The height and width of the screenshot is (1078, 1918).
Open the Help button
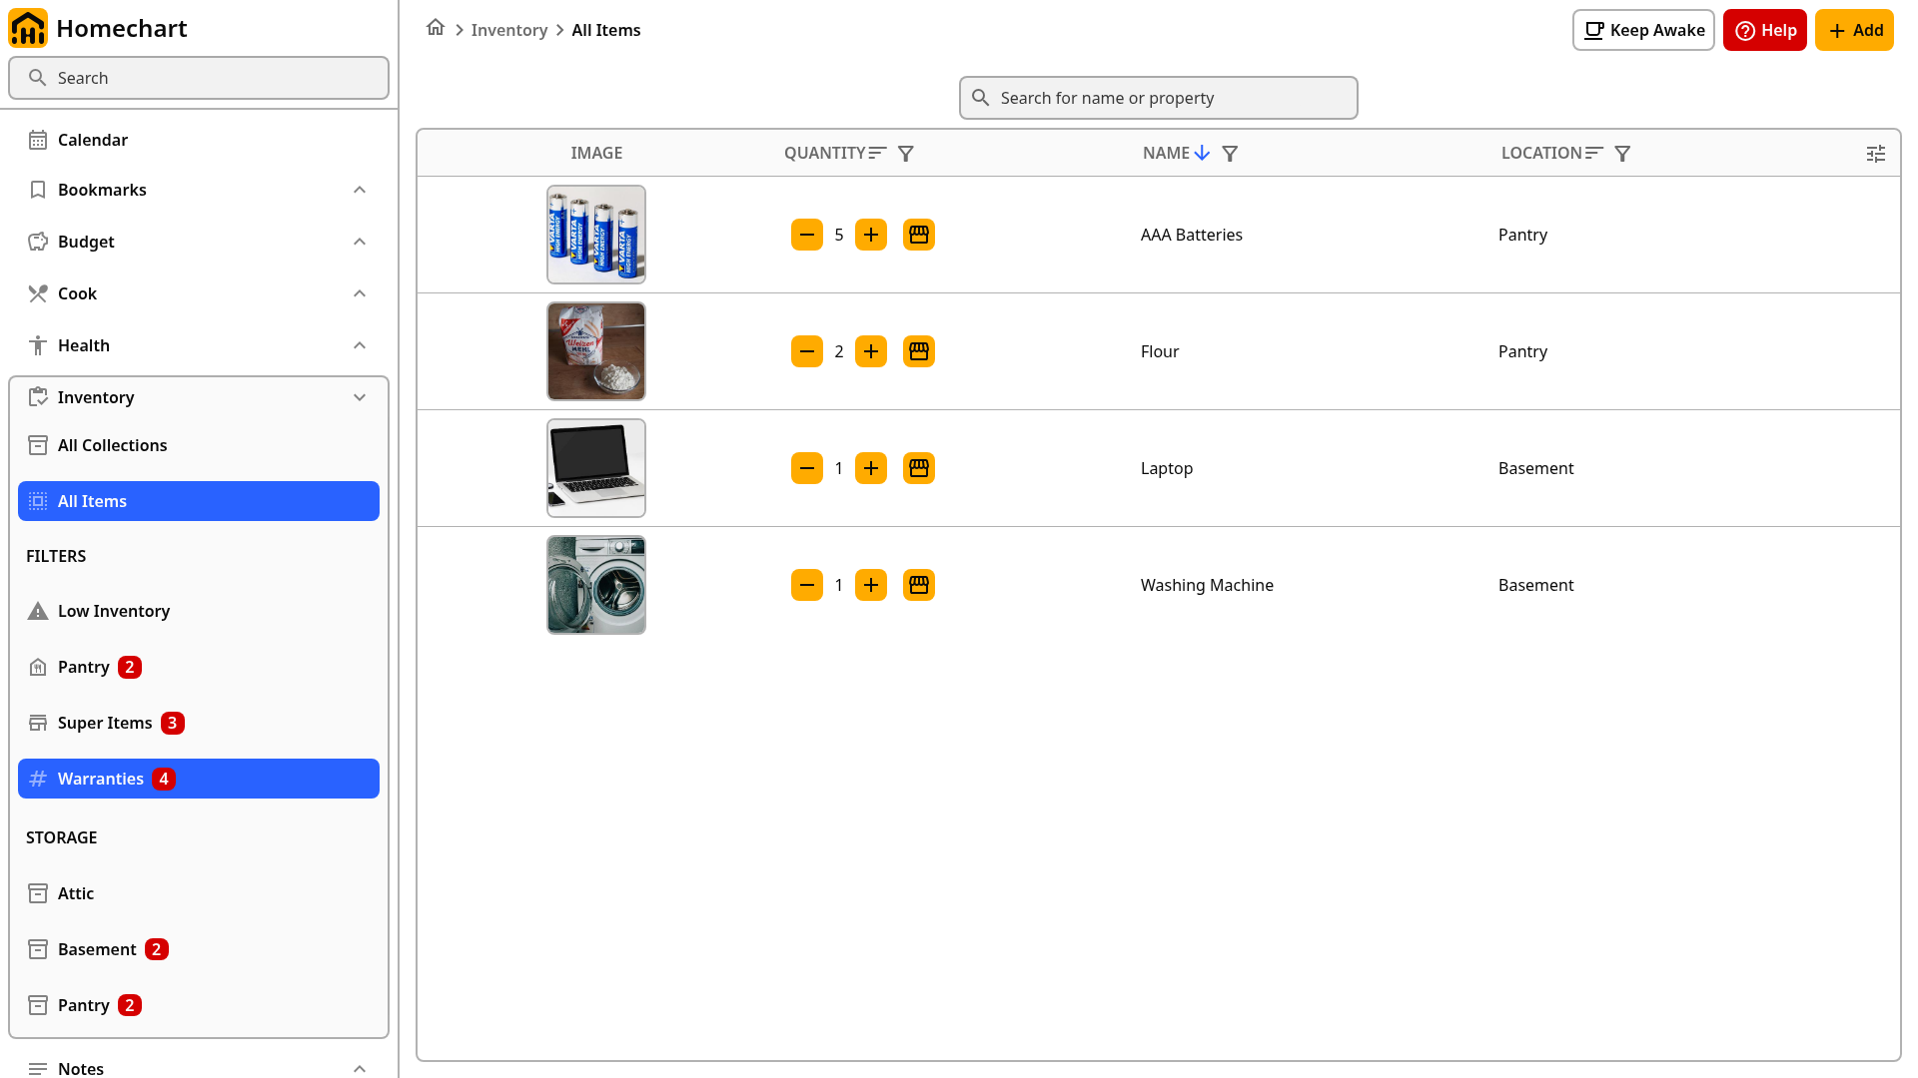(x=1764, y=30)
